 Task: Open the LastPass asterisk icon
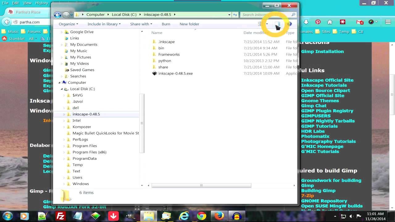click(x=343, y=22)
